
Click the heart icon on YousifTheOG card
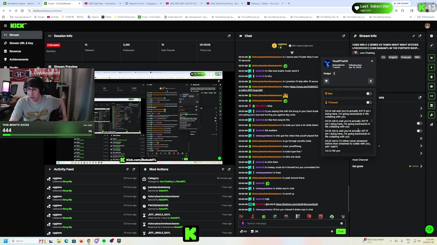point(326,81)
